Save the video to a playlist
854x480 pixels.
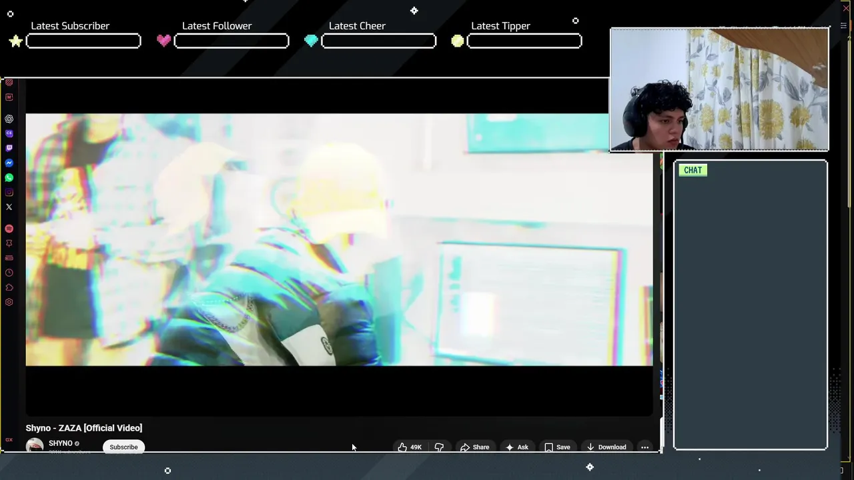point(557,447)
